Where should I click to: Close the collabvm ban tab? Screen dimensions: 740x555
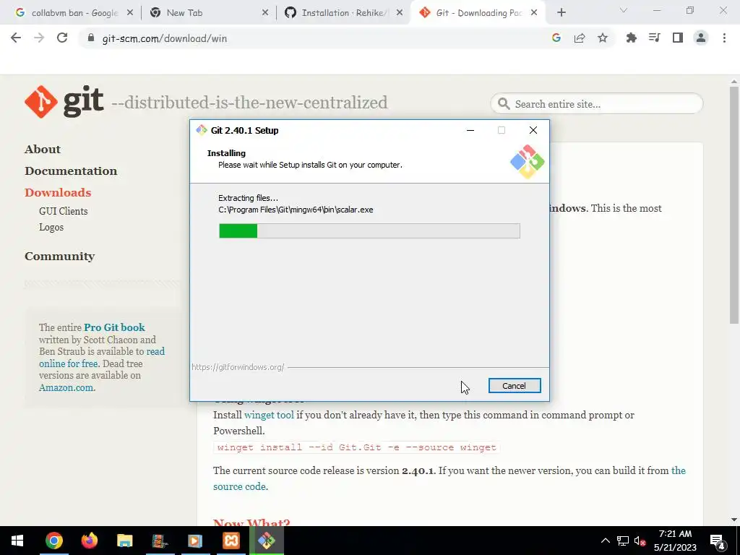[130, 13]
